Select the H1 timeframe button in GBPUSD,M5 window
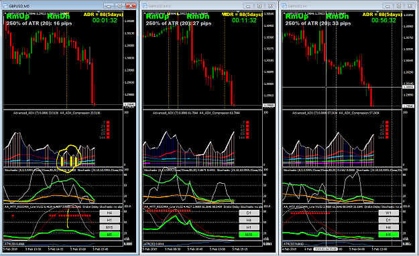This screenshot has height=256, width=419. pyautogui.click(x=109, y=220)
